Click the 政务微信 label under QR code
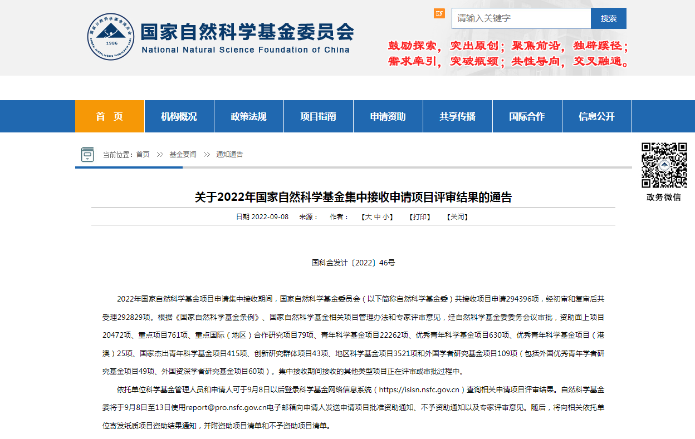Viewport: 695px width, 439px height. coord(664,197)
